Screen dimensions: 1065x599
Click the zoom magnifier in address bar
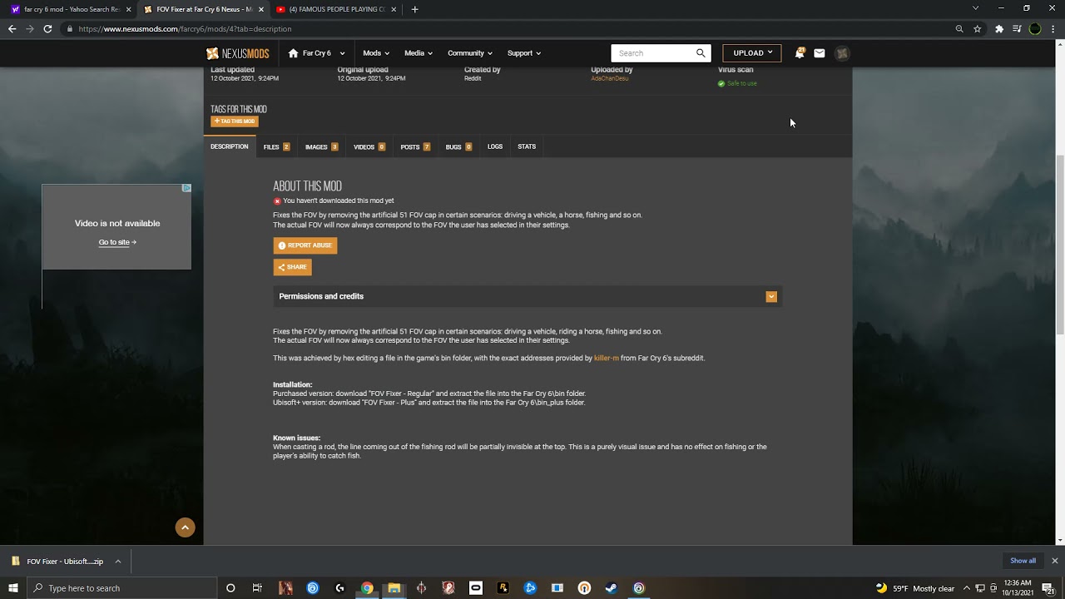[959, 28]
